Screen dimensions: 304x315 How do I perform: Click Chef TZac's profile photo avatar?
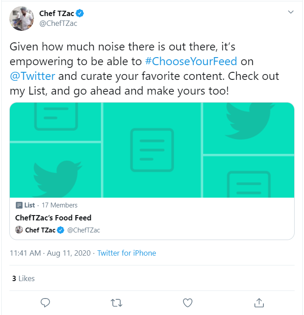(22, 18)
